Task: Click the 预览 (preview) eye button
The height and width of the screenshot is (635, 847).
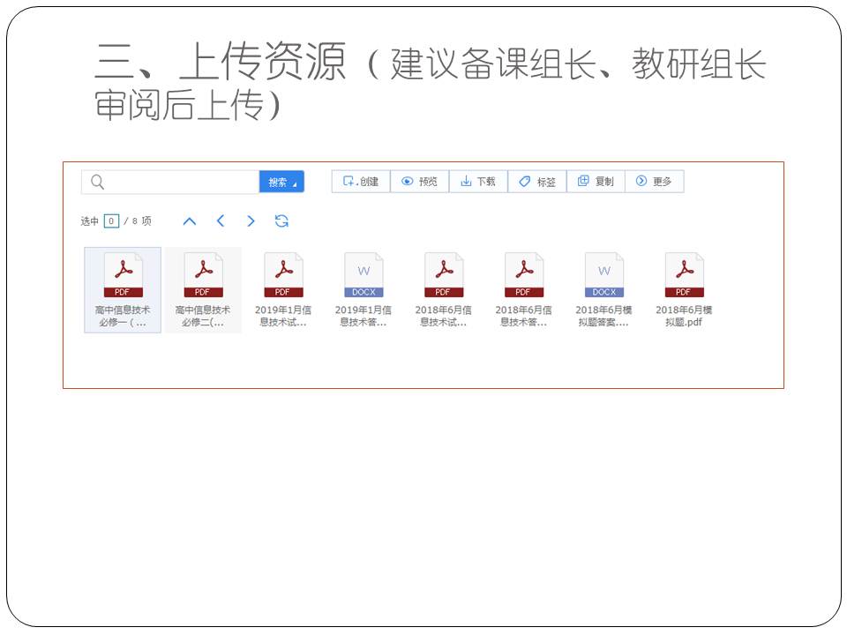Action: [419, 182]
